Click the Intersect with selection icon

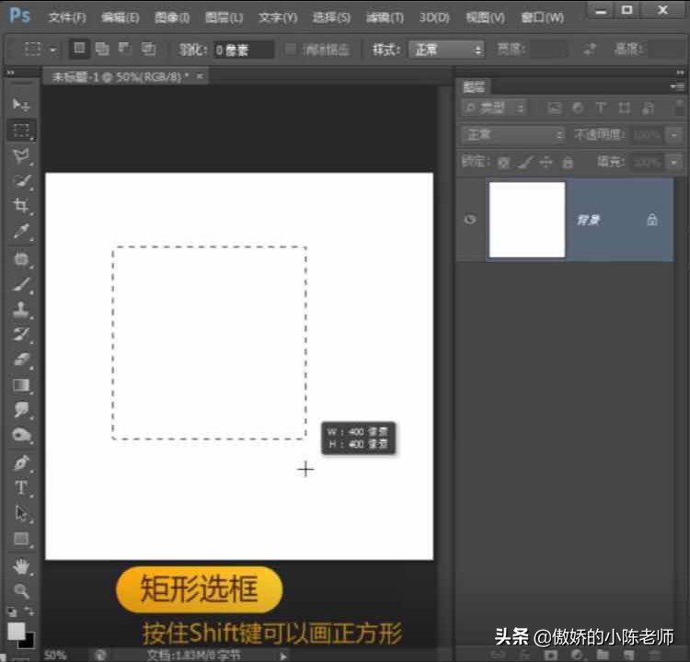point(148,49)
